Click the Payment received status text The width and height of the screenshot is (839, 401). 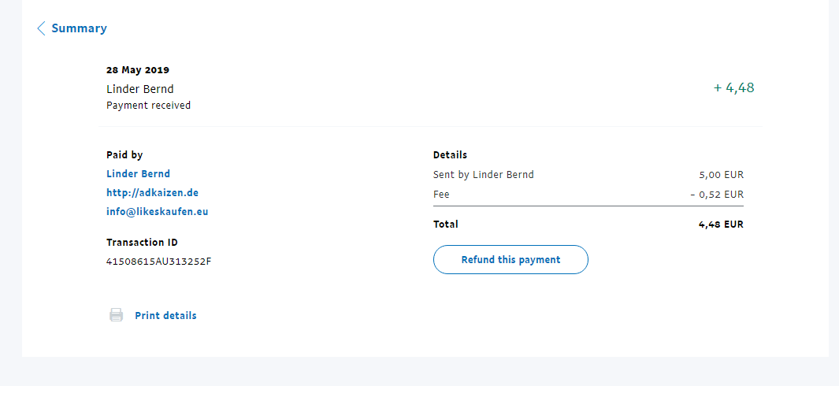tap(148, 105)
